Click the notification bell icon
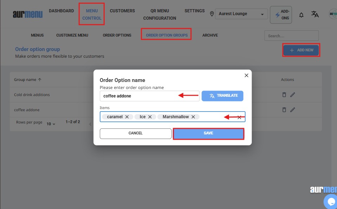Image resolution: width=337 pixels, height=209 pixels. 301,15
